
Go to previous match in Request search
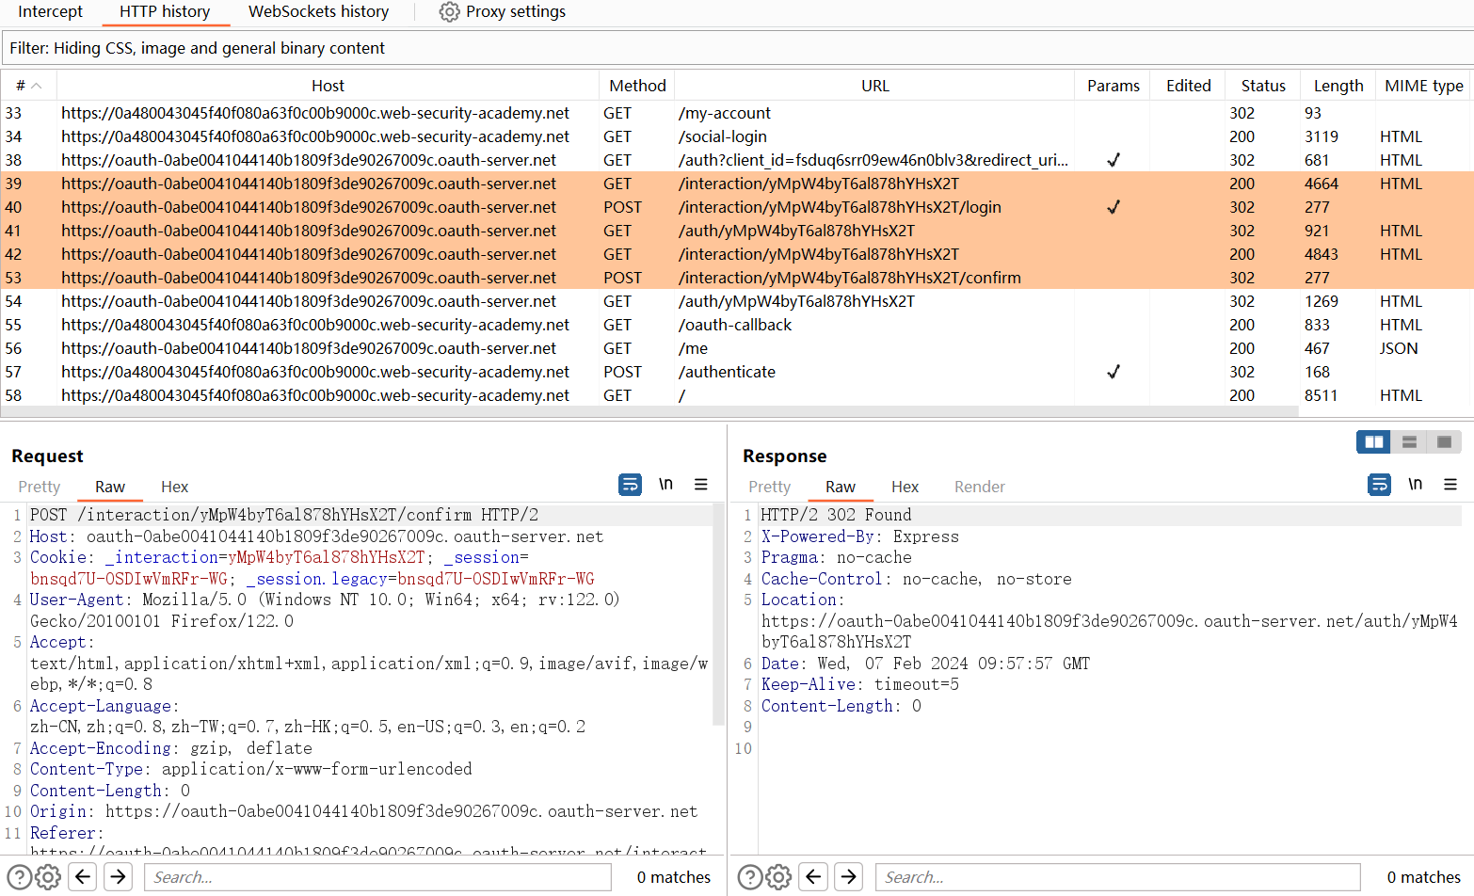coord(83,877)
